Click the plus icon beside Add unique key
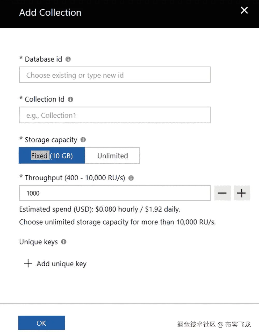The height and width of the screenshot is (336, 259). pos(28,263)
